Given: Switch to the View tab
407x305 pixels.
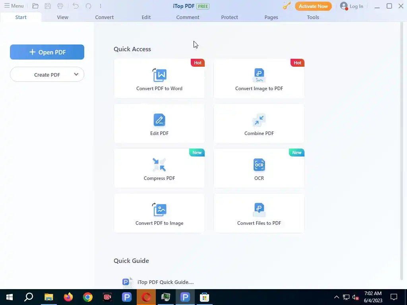Looking at the screenshot, I should click(62, 17).
